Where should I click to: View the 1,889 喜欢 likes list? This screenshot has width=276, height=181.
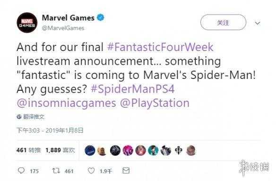coord(60,150)
